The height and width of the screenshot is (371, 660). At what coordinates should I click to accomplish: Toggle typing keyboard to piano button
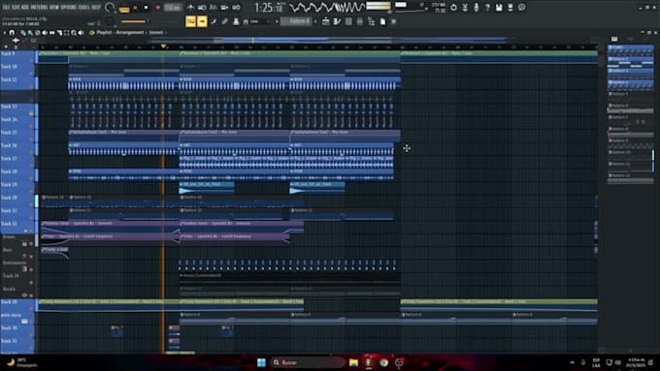(x=190, y=21)
